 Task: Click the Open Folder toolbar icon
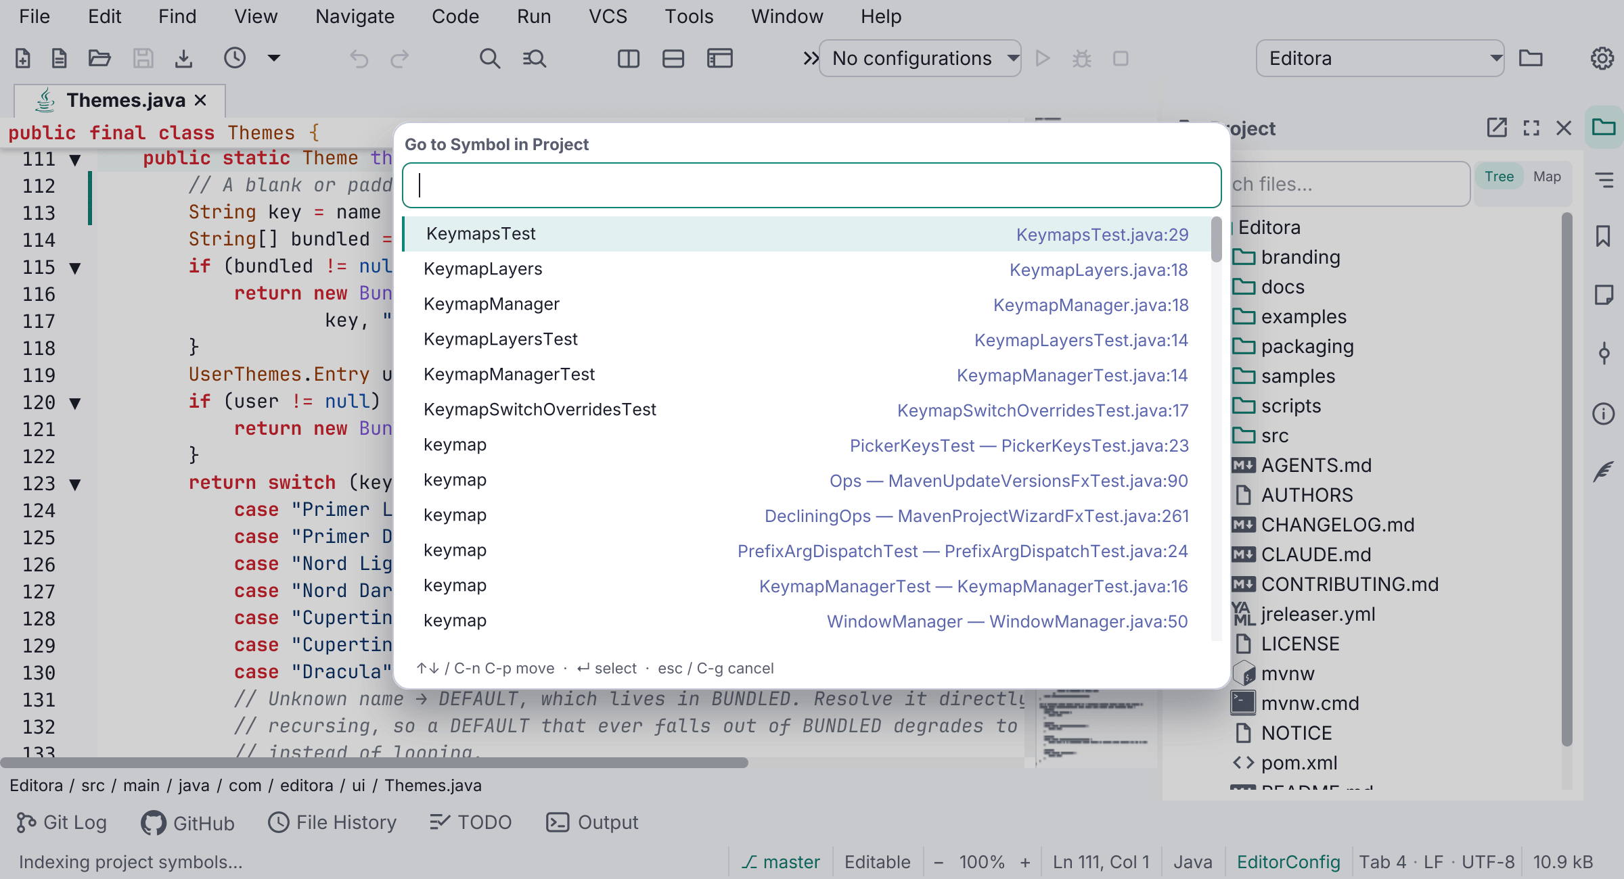[99, 59]
